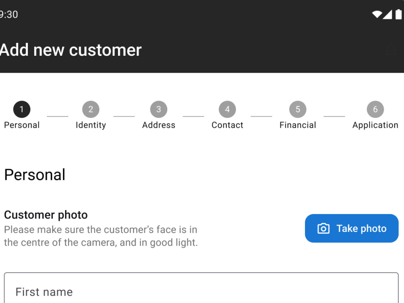Click the Contact step label

(x=227, y=125)
